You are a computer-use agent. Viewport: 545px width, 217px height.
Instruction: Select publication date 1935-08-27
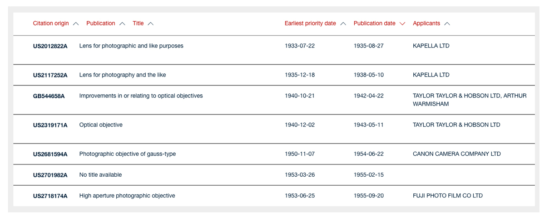369,46
